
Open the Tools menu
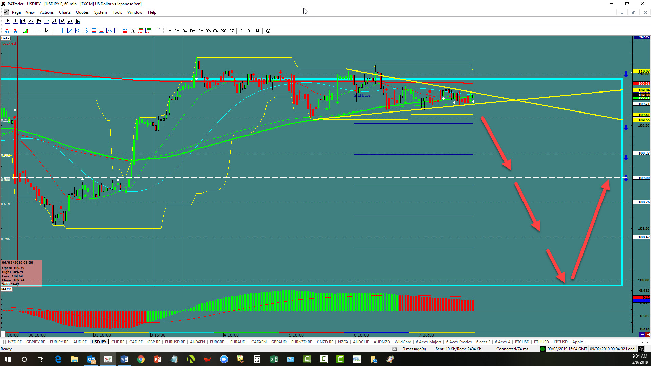tap(117, 12)
